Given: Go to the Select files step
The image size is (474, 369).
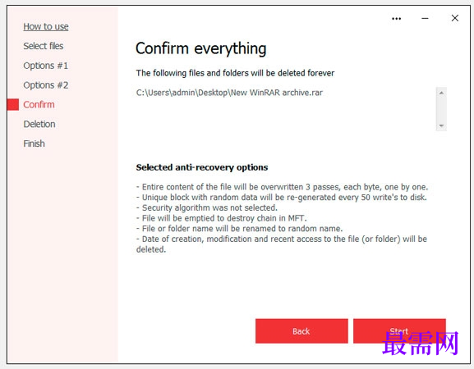Looking at the screenshot, I should [44, 46].
